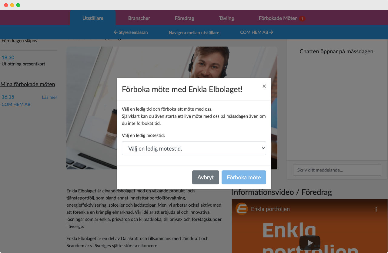This screenshot has height=253, width=388.
Task: Open the Välj en ledig mötestid dropdown
Action: click(x=194, y=148)
